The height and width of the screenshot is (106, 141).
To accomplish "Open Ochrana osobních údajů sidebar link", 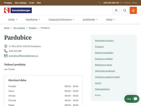I will [x=107, y=77].
